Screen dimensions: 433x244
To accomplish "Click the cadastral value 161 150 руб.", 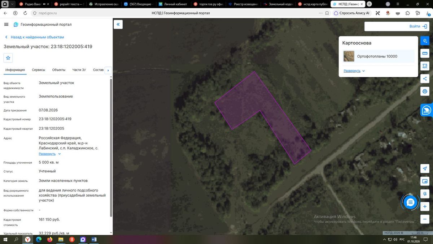I will click(49, 219).
